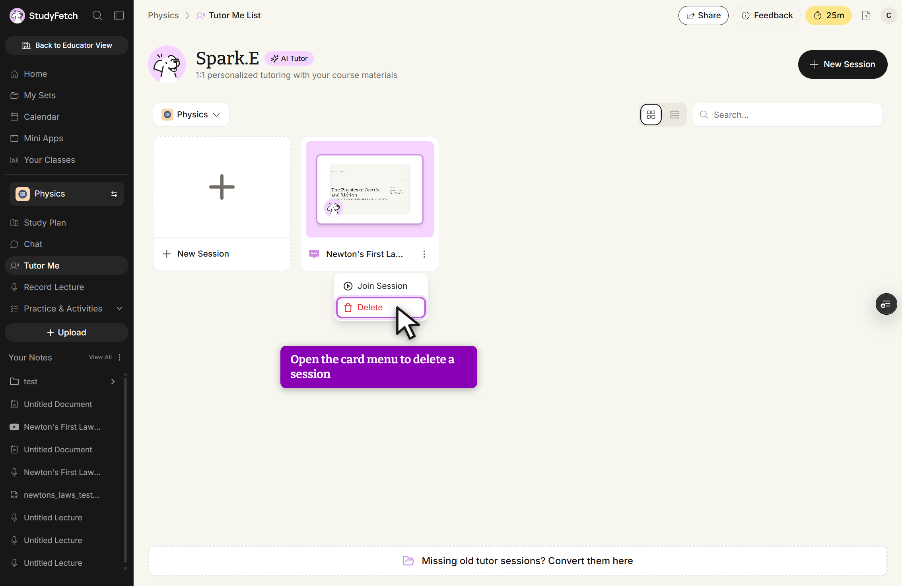The height and width of the screenshot is (586, 902).
Task: Click the sidebar notes scrollbar
Action: (126, 469)
